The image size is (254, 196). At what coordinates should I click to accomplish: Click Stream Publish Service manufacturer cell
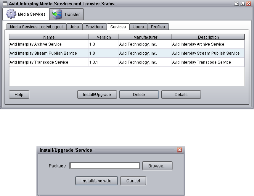145,53
